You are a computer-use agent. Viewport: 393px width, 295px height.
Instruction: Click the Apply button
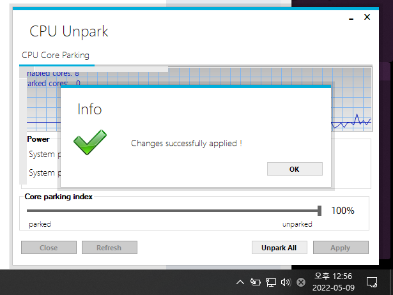pyautogui.click(x=341, y=248)
